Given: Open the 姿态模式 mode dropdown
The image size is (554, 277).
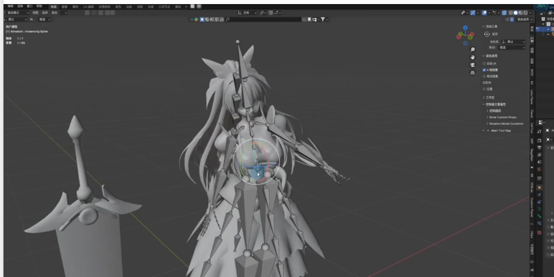Looking at the screenshot, I should click(x=16, y=13).
